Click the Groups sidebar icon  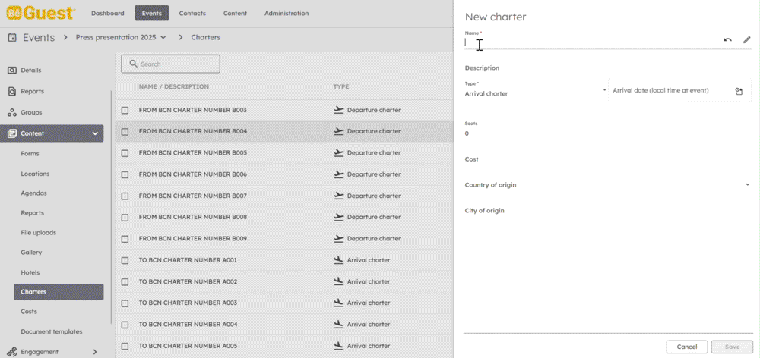(12, 112)
